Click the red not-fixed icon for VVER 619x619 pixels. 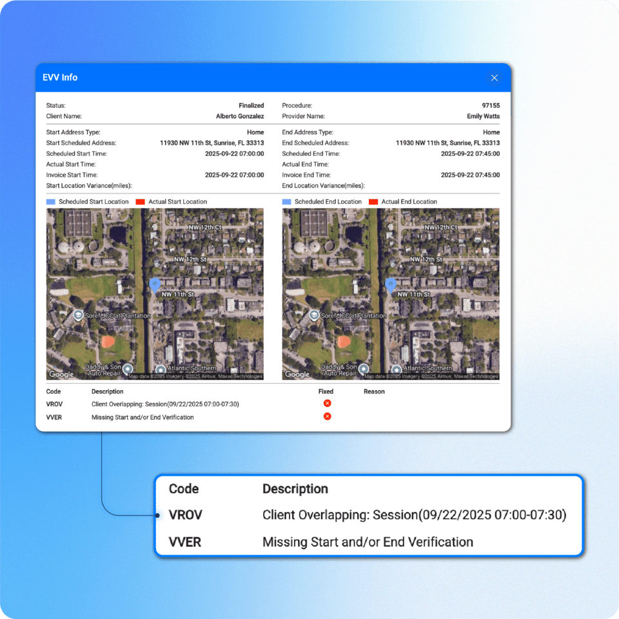[327, 416]
